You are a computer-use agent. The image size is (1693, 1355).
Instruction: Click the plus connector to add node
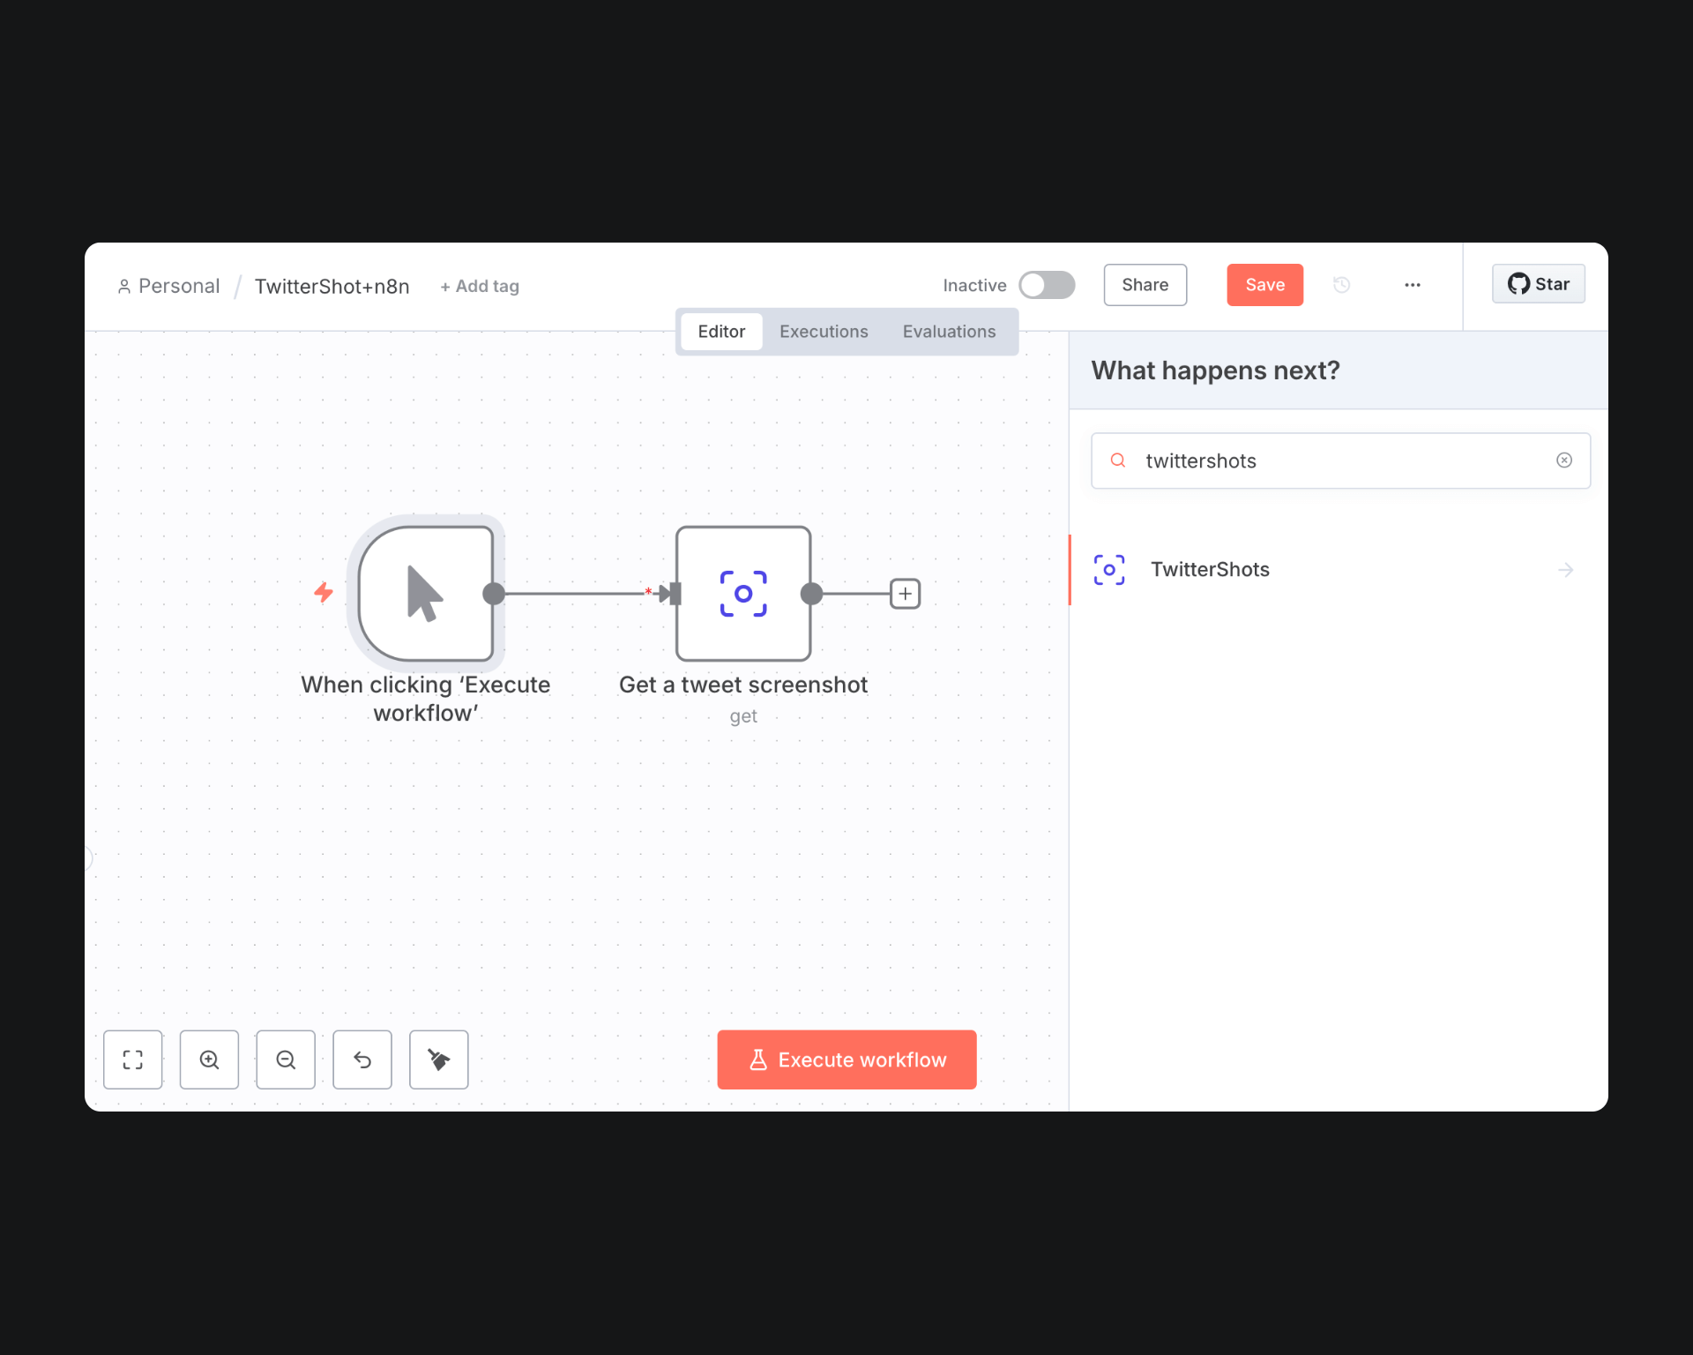(906, 594)
